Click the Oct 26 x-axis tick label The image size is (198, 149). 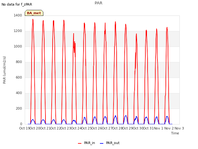[x=97, y=128]
